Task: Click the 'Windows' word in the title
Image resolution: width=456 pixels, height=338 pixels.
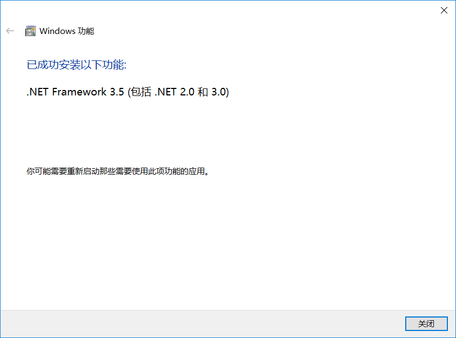Action: [57, 31]
